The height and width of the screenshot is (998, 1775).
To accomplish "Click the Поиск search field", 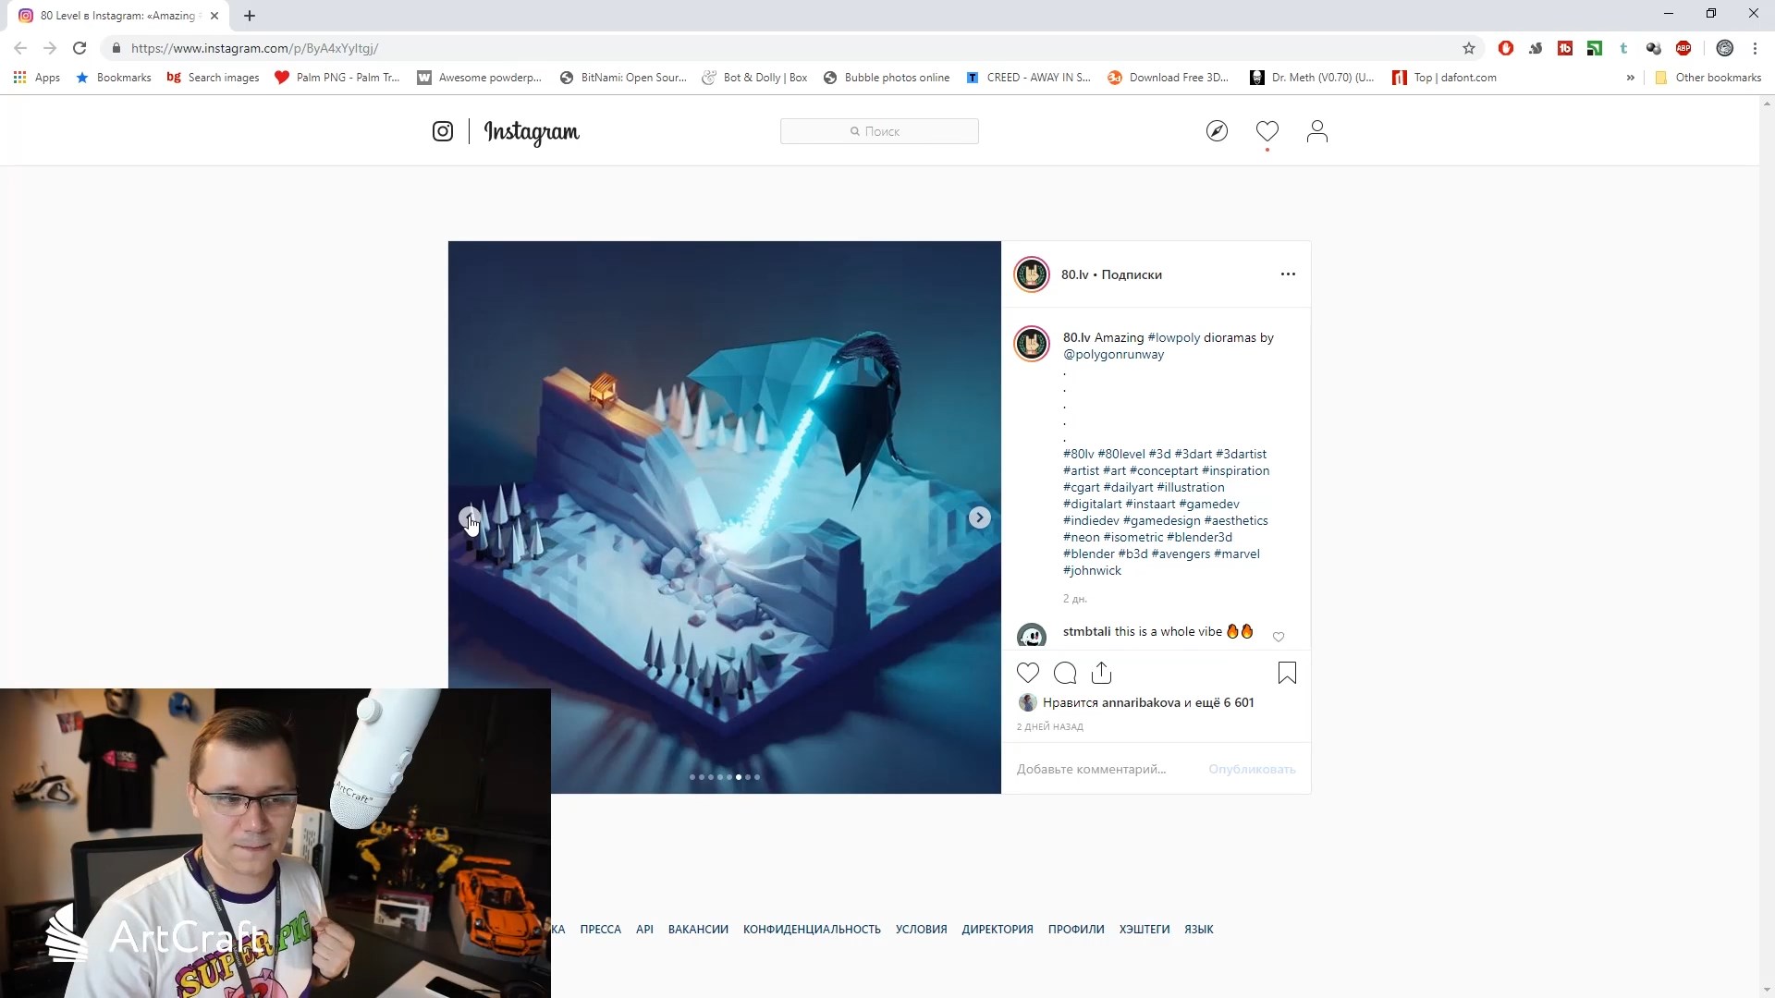I will point(879,131).
